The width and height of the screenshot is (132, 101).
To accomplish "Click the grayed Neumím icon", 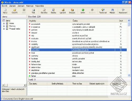I will (92, 10).
